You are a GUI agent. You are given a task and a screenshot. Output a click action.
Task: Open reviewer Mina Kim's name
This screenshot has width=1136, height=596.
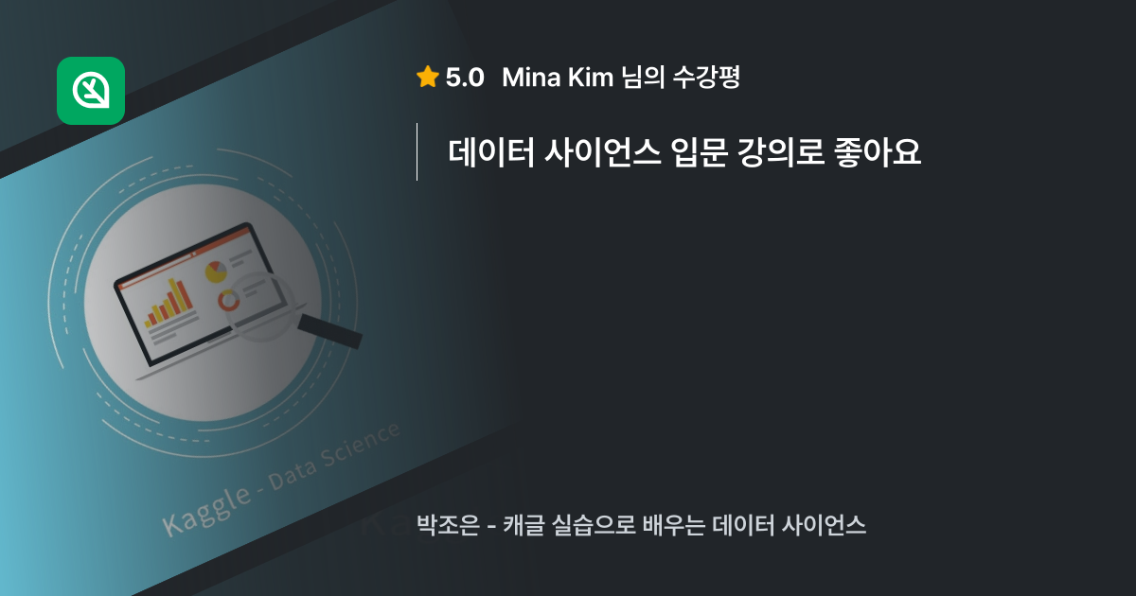(x=557, y=78)
